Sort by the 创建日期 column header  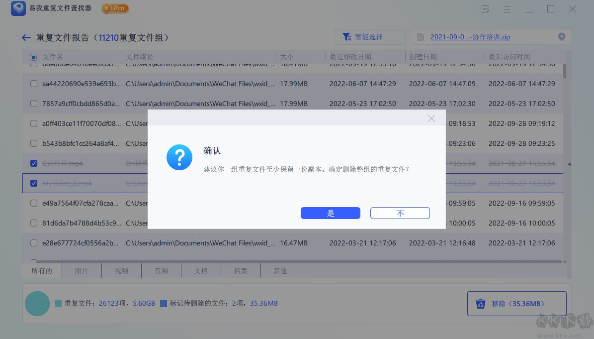tap(423, 57)
